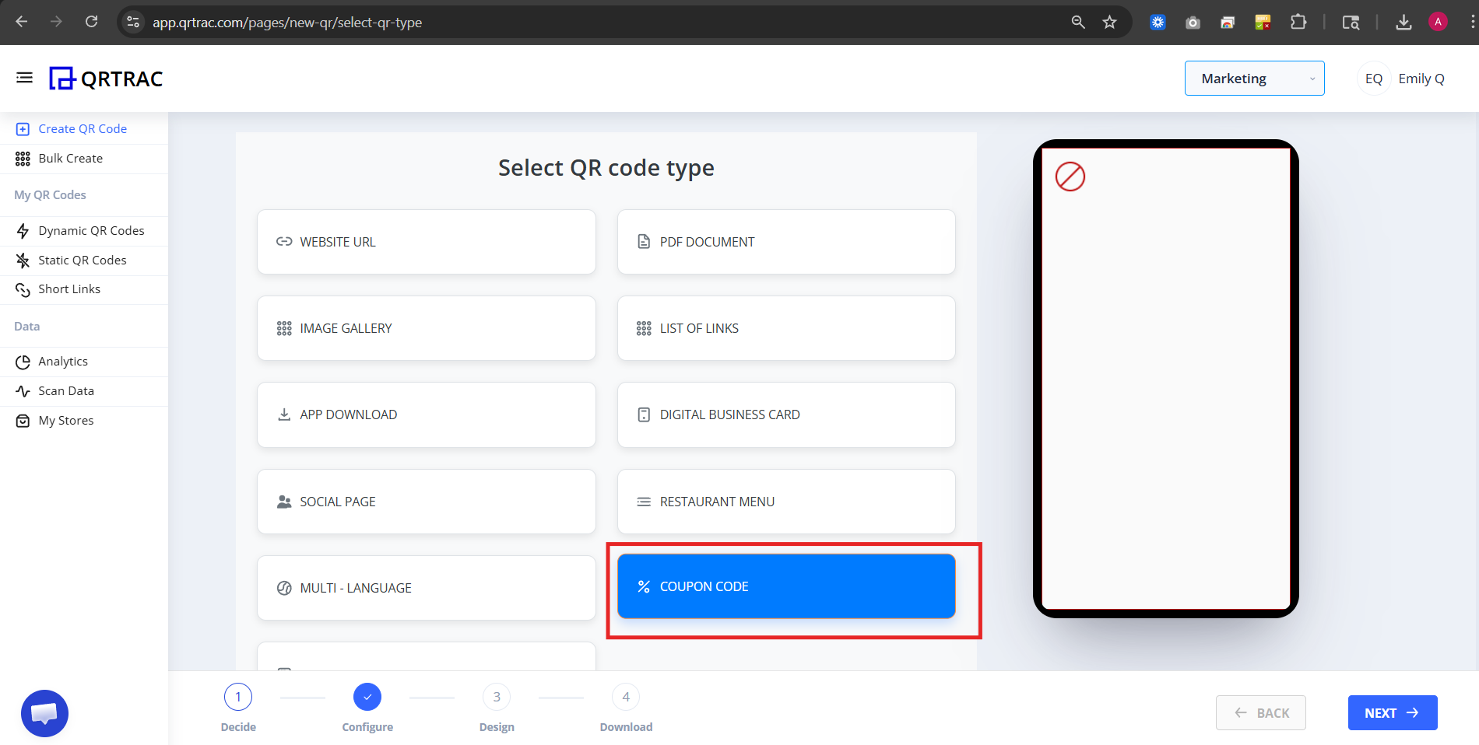Open Short Links via its chain icon
This screenshot has height=745, width=1479.
point(23,289)
